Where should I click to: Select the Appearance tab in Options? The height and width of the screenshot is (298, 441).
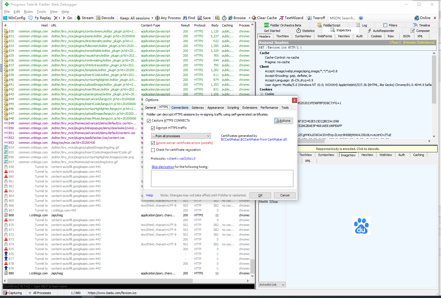tap(216, 108)
